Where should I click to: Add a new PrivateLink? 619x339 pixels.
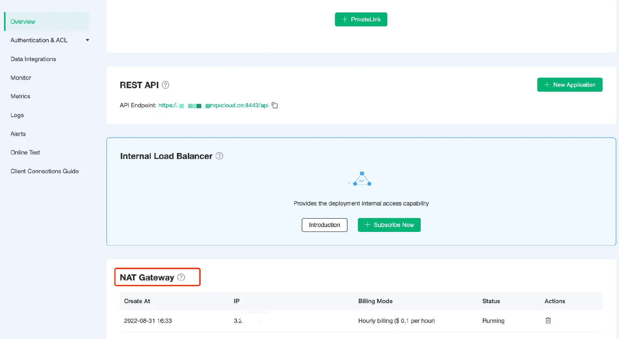click(361, 19)
